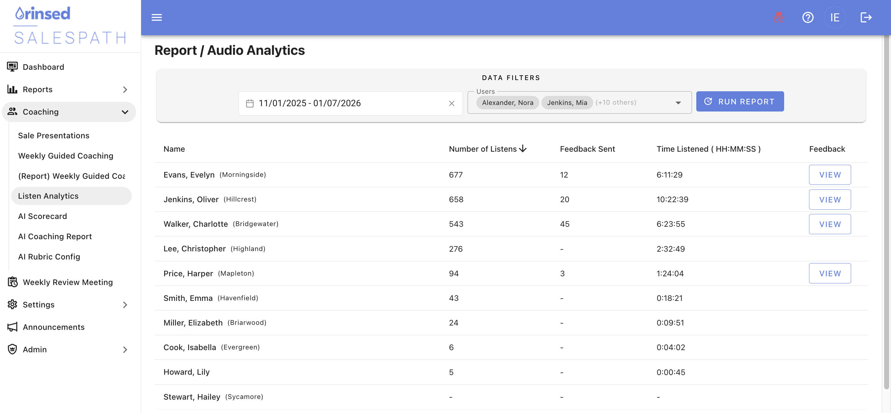Click the Dashboard monitor icon
891x413 pixels.
pyautogui.click(x=12, y=67)
